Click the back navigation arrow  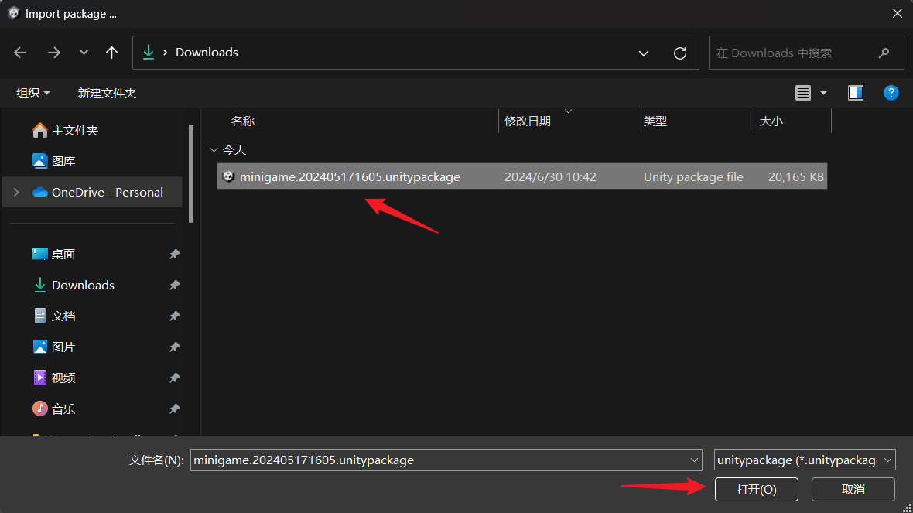[x=20, y=52]
